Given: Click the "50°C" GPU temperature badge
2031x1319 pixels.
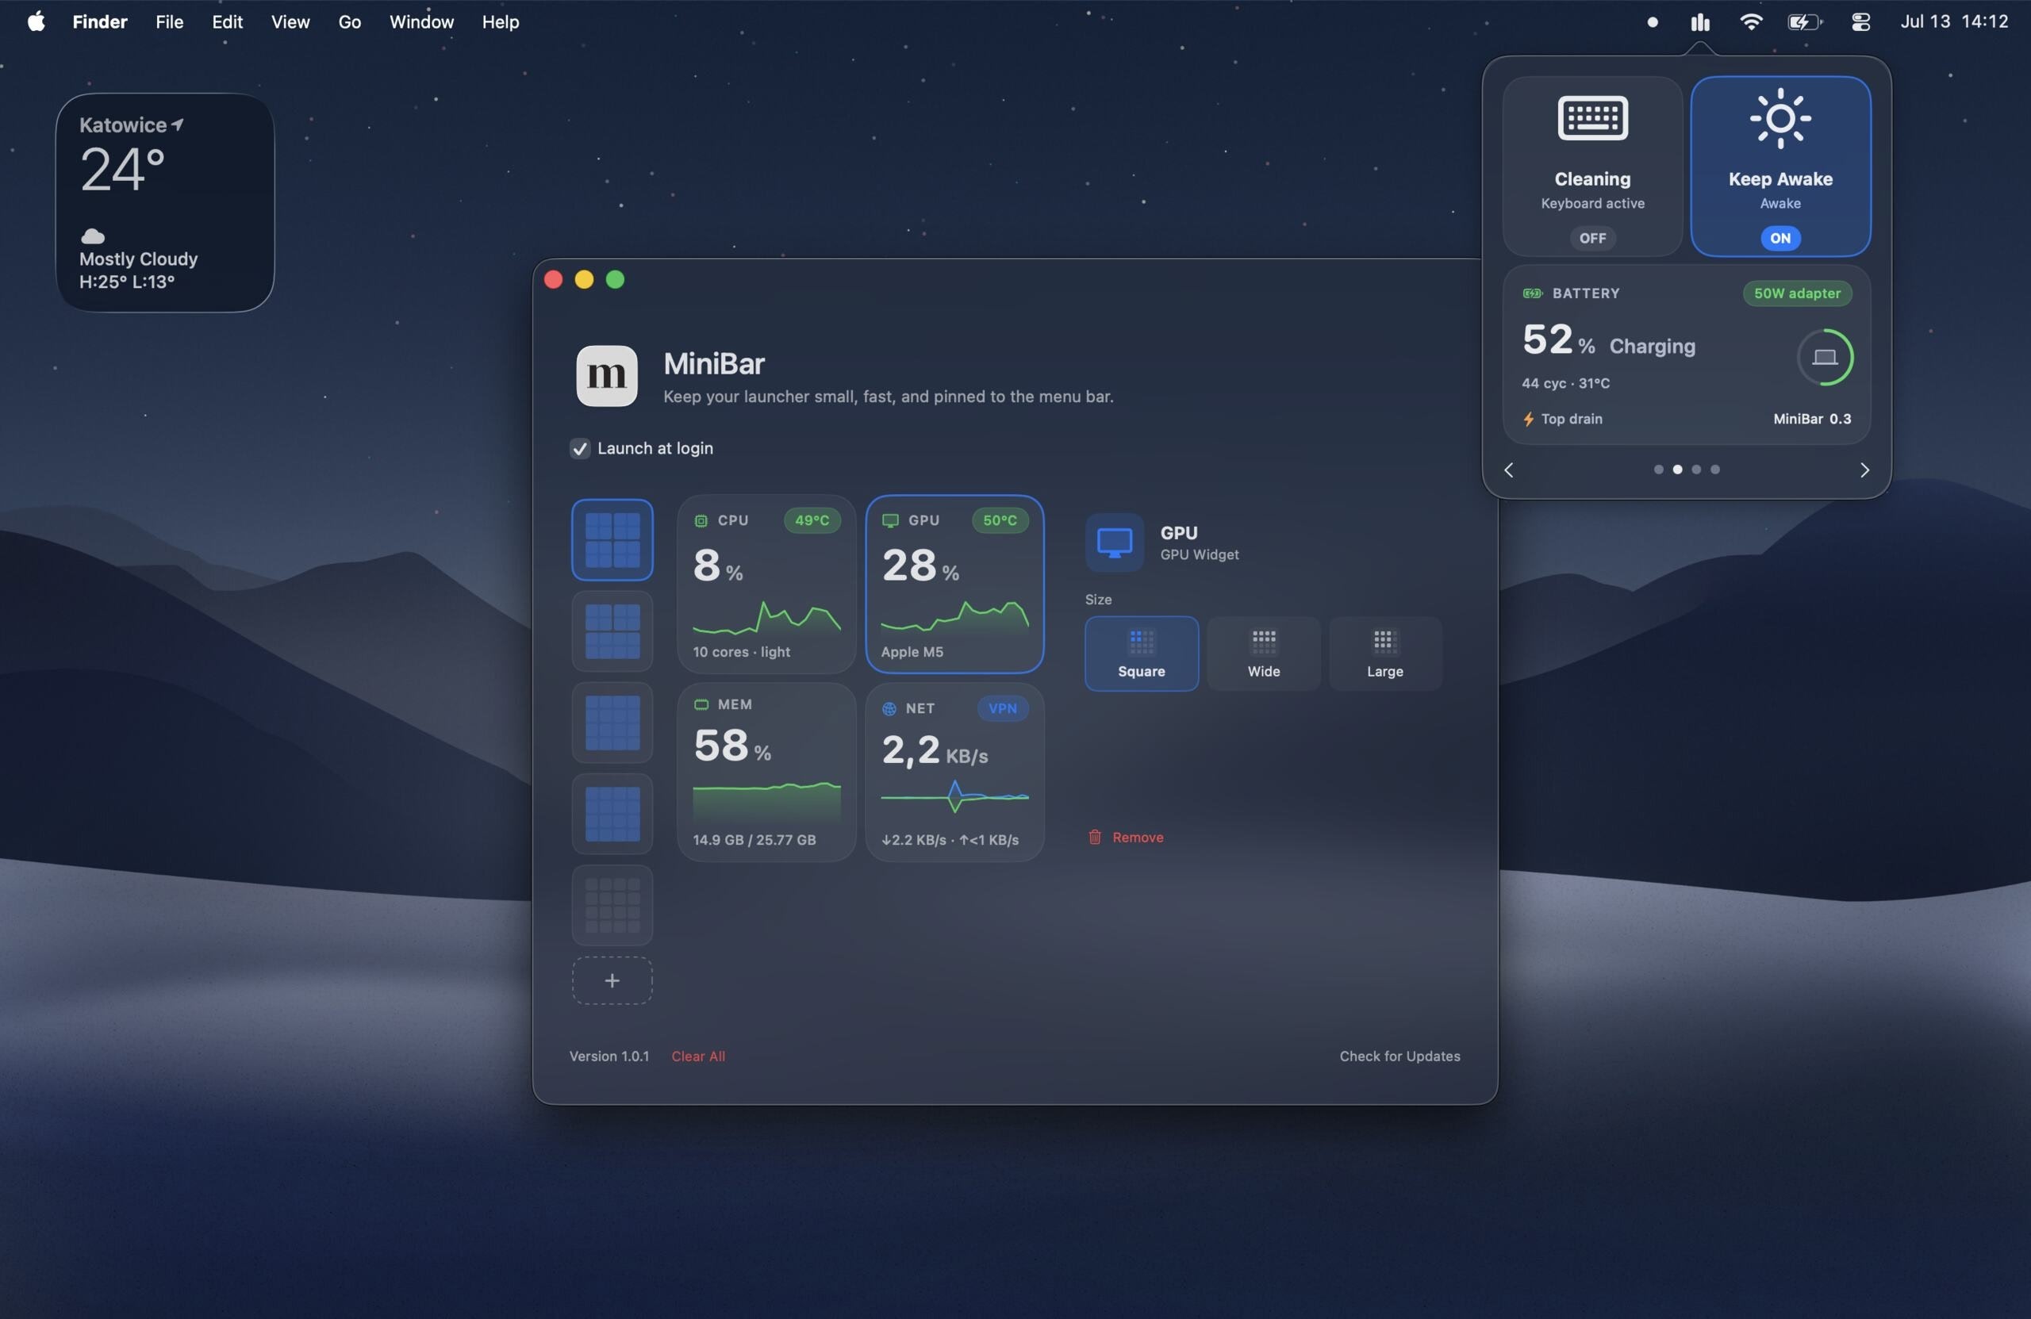Looking at the screenshot, I should [1000, 520].
